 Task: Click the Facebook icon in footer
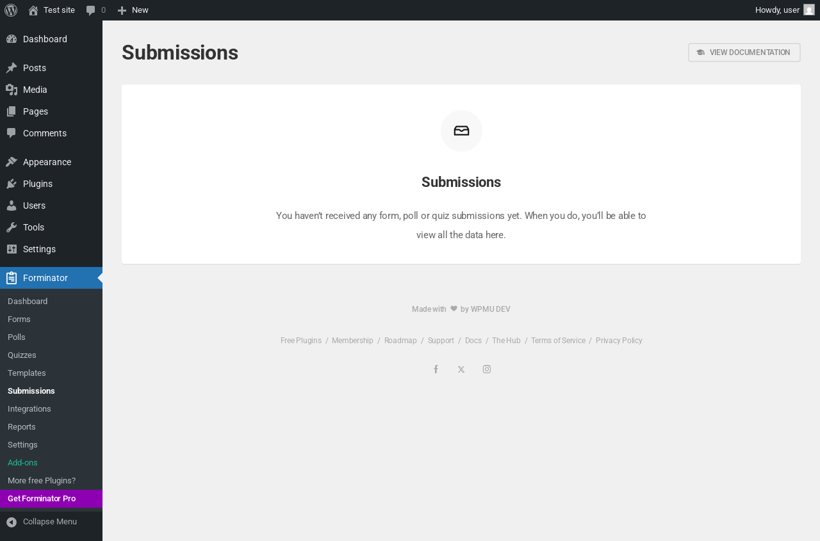(436, 369)
